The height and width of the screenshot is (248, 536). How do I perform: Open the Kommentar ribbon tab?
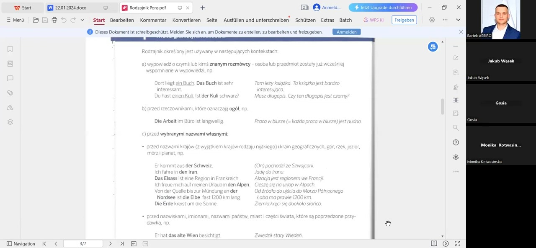coord(153,20)
